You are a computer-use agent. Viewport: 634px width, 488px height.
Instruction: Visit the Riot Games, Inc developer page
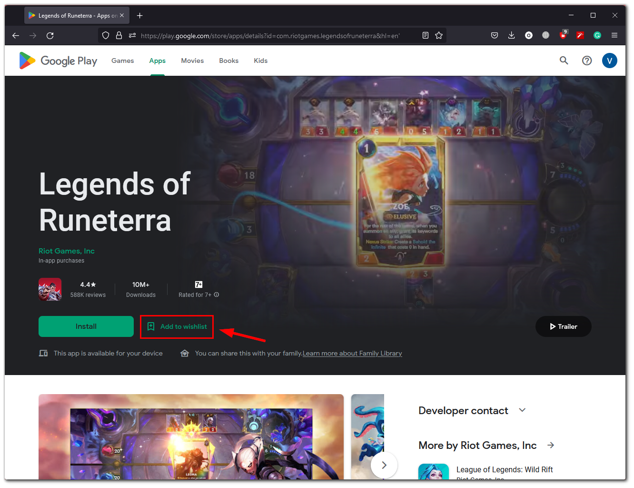point(67,251)
